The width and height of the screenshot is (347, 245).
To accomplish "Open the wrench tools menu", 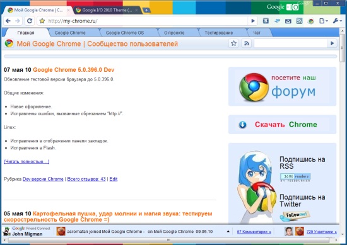I will [x=338, y=21].
